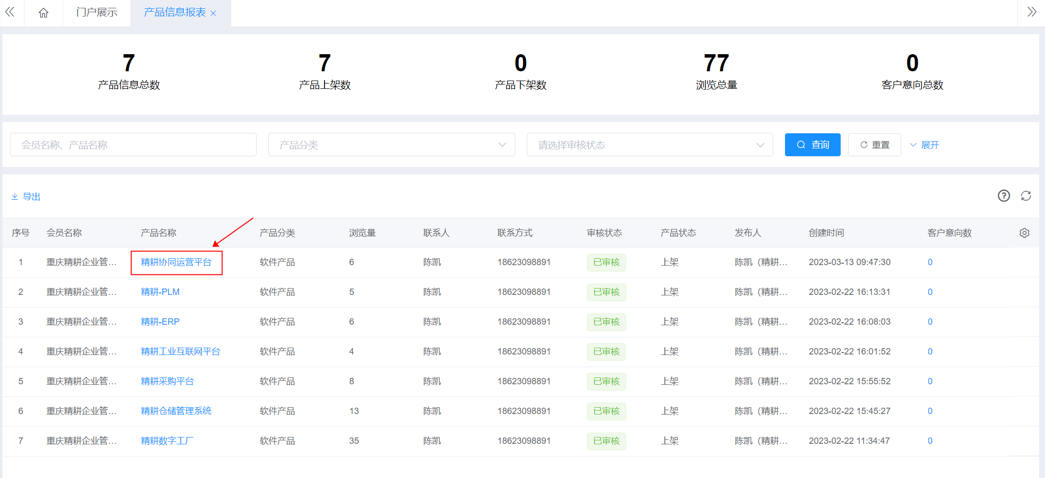This screenshot has width=1045, height=478.
Task: Click the 创建时间 column header
Action: tap(827, 233)
